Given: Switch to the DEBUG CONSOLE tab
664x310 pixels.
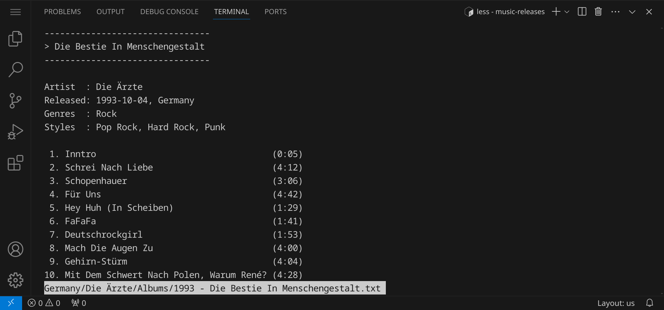Looking at the screenshot, I should [169, 12].
